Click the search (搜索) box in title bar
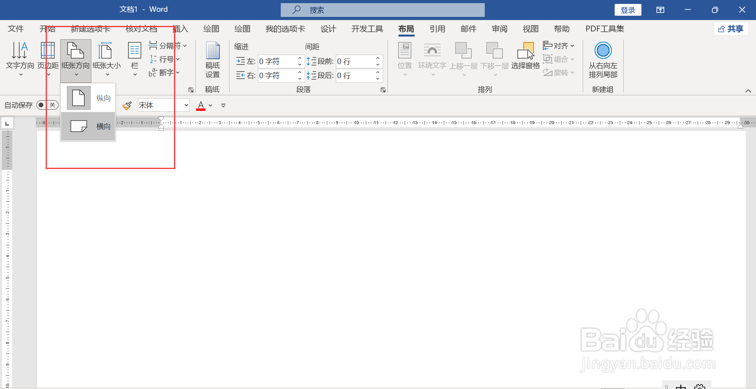The width and height of the screenshot is (756, 389). (x=382, y=10)
